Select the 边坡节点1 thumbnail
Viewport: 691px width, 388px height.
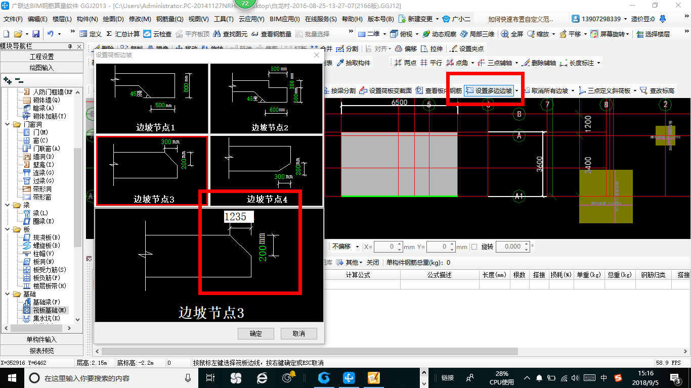pos(152,99)
